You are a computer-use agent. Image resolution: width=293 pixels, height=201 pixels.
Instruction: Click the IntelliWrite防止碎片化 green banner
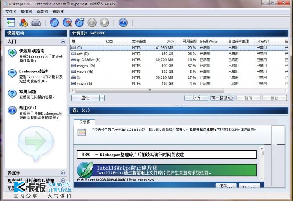click(x=175, y=170)
